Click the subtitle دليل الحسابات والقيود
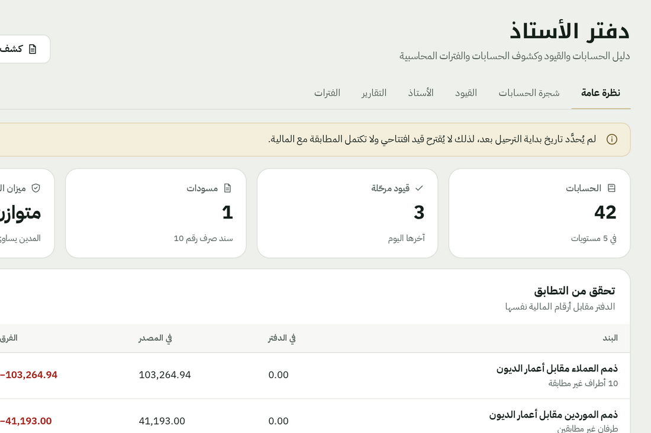 (514, 56)
